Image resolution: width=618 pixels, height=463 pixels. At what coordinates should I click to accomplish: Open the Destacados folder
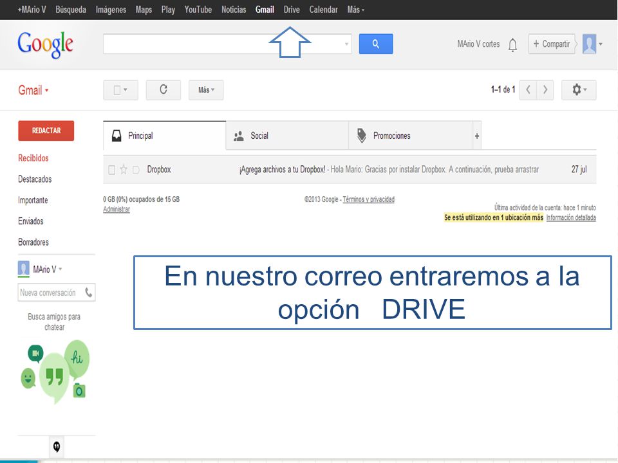35,179
